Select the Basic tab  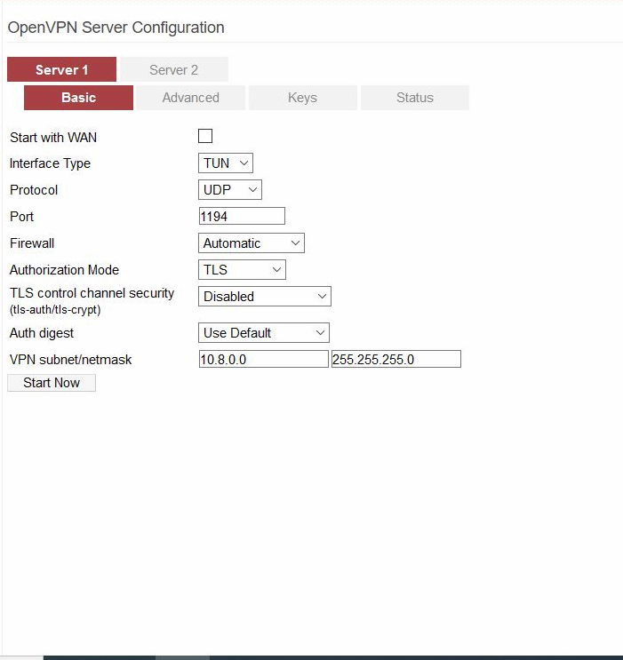tap(78, 98)
